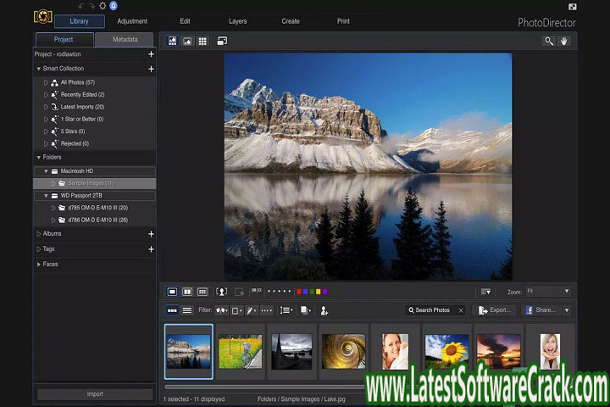Open the rating filter dots dropdown
The width and height of the screenshot is (610, 407).
(267, 310)
